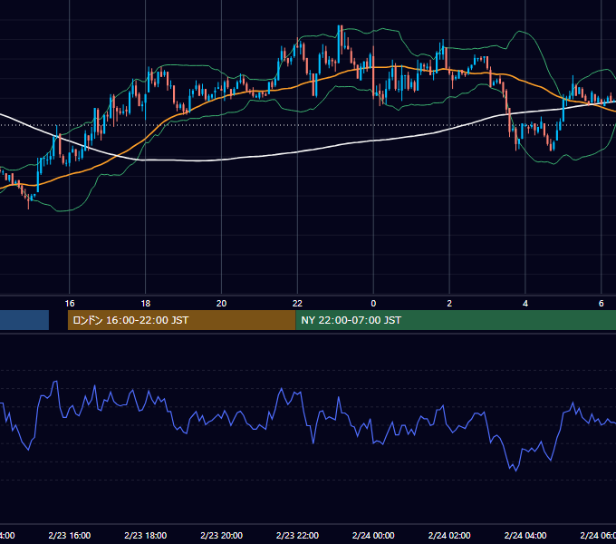Click the 2/24 04:00 date label
Viewport: 616px width, 544px height.
click(525, 535)
